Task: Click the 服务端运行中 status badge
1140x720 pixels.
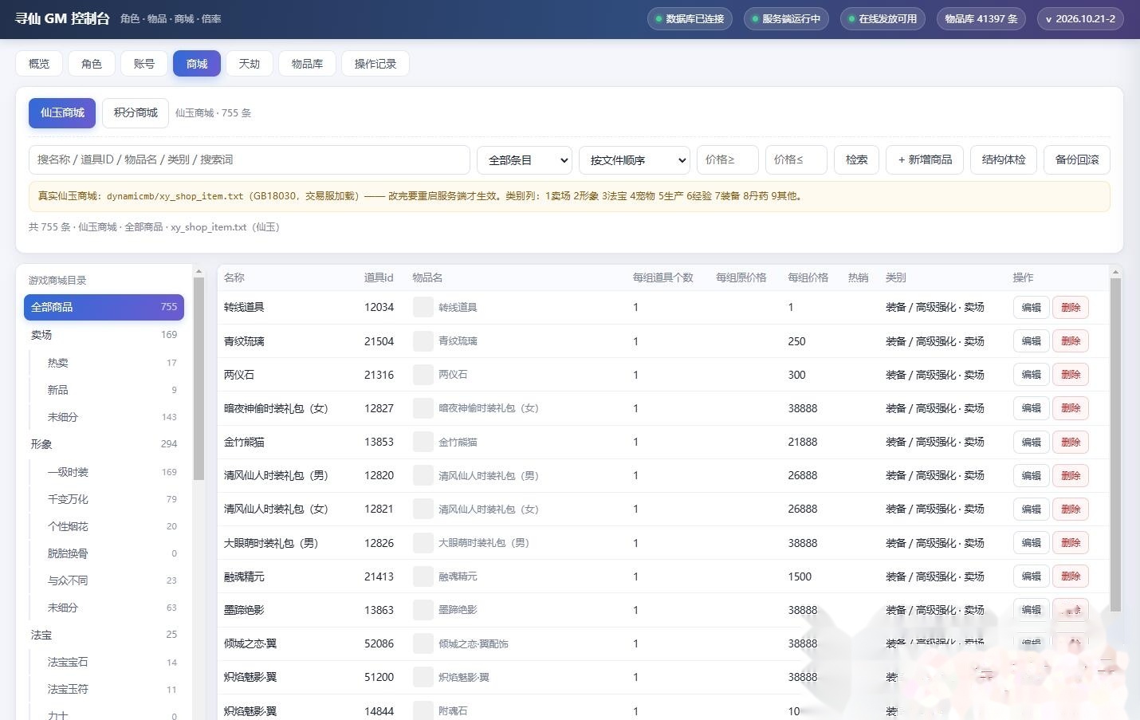Action: 786,19
